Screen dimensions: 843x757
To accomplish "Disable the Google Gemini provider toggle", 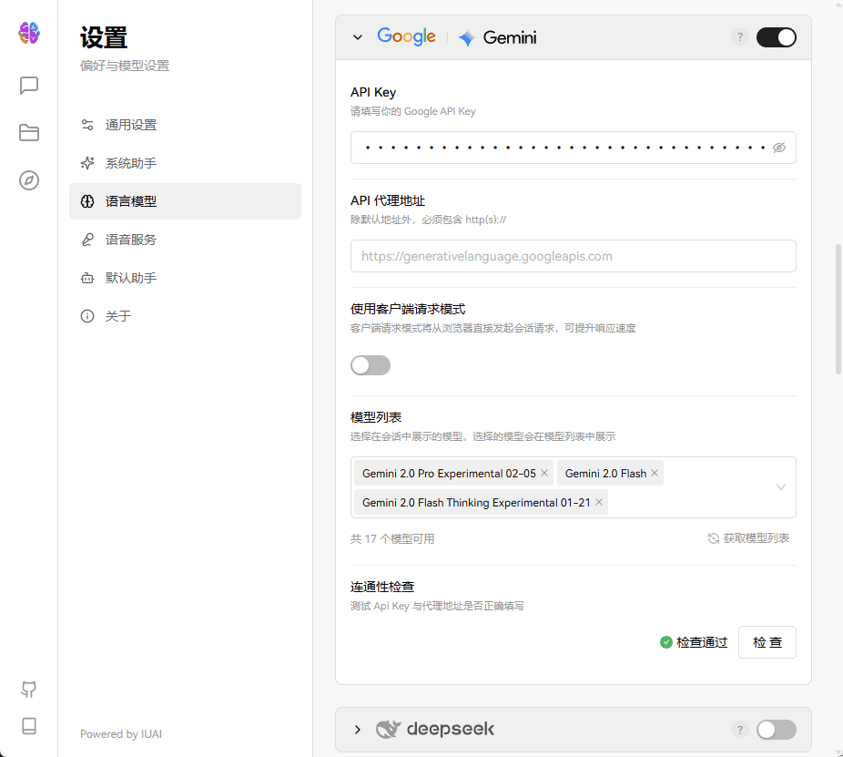I will click(x=776, y=37).
